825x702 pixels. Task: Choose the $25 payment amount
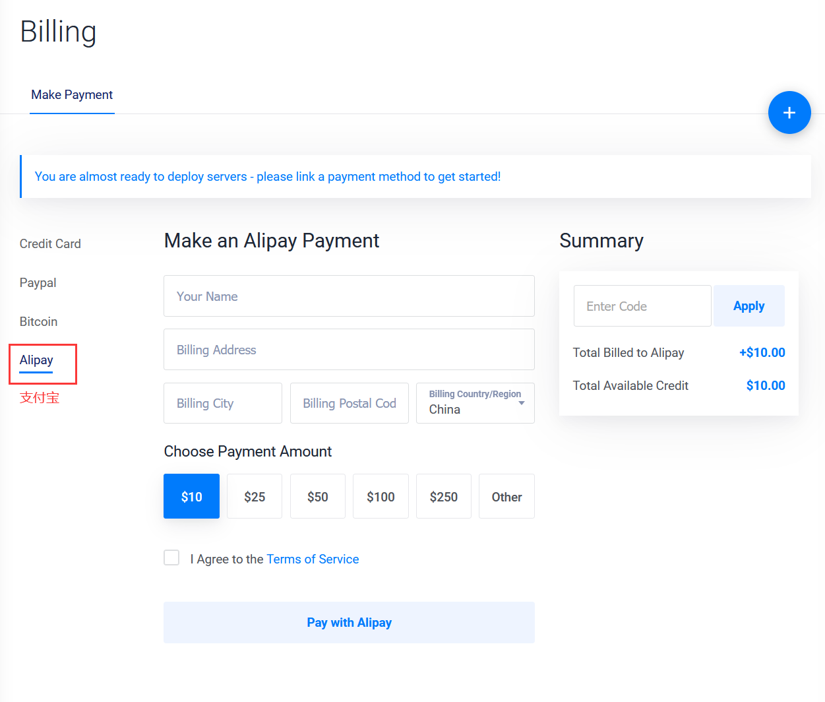(x=255, y=496)
